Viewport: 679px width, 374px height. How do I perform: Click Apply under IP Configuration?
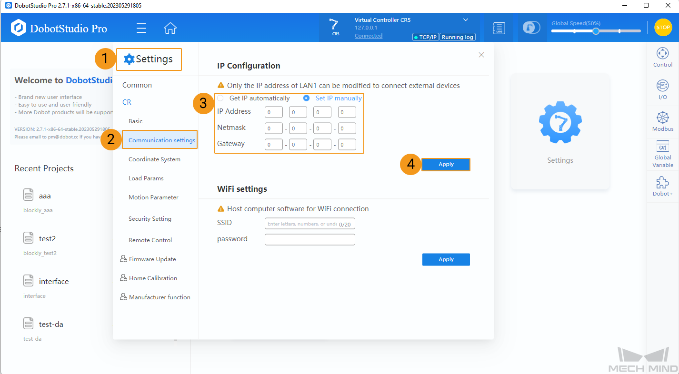coord(446,164)
